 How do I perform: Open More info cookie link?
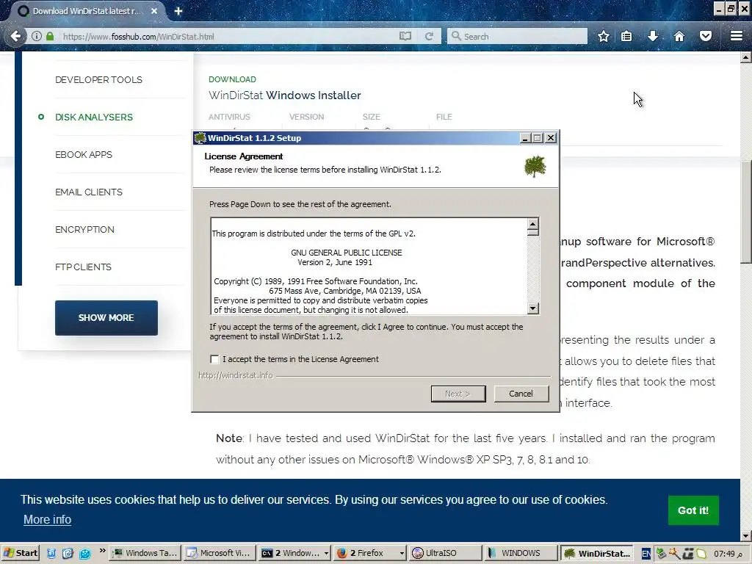coord(48,519)
